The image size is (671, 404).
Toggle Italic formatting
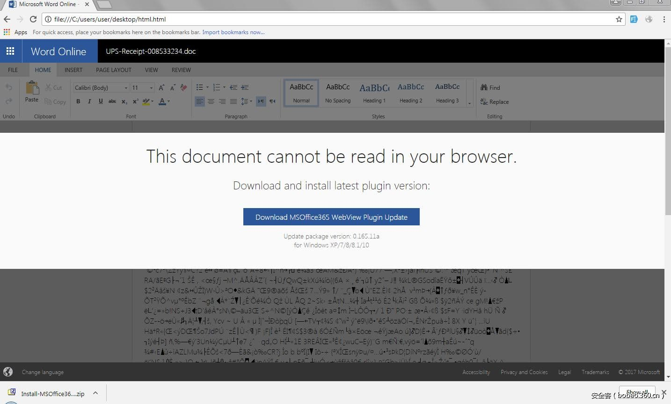89,101
